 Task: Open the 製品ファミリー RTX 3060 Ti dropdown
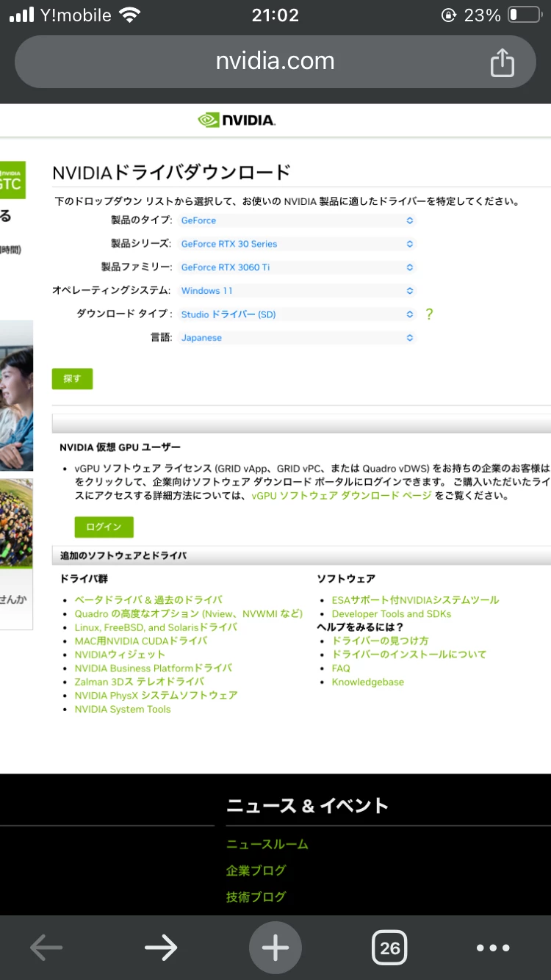click(x=298, y=267)
